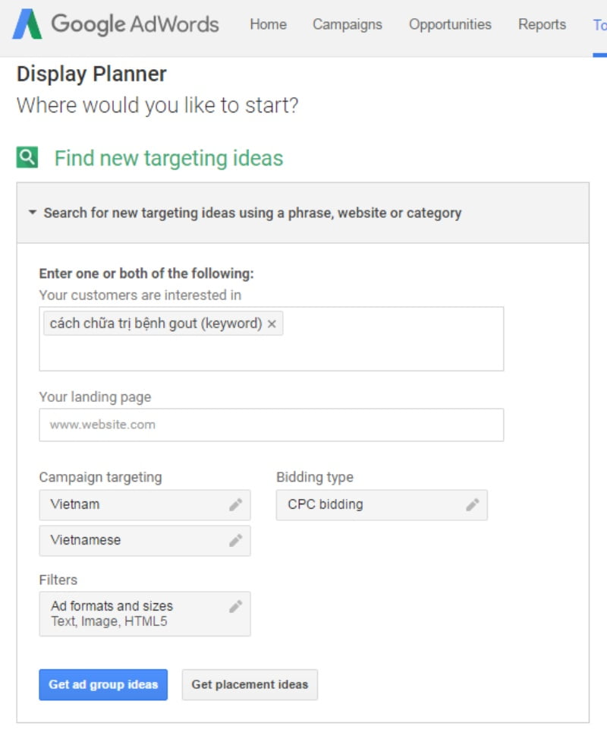Click pencil icon beside Vietnamese language
This screenshot has width=607, height=733.
click(x=236, y=540)
